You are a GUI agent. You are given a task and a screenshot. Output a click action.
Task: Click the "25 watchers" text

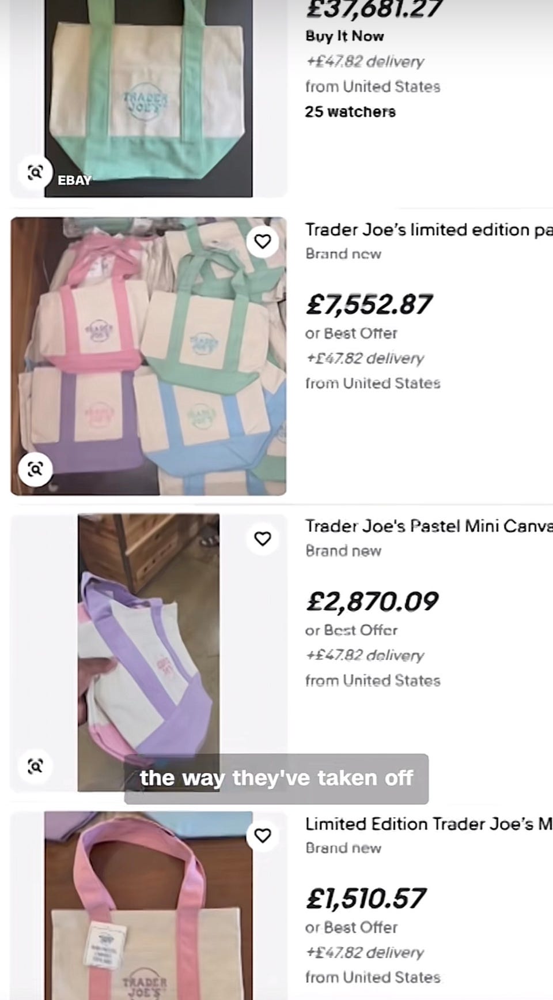350,111
